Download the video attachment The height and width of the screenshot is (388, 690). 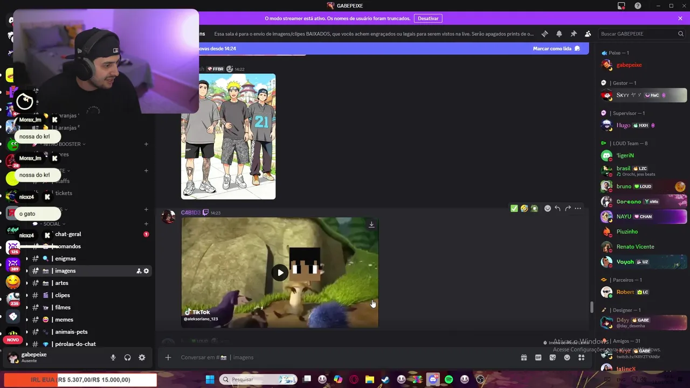[371, 224]
